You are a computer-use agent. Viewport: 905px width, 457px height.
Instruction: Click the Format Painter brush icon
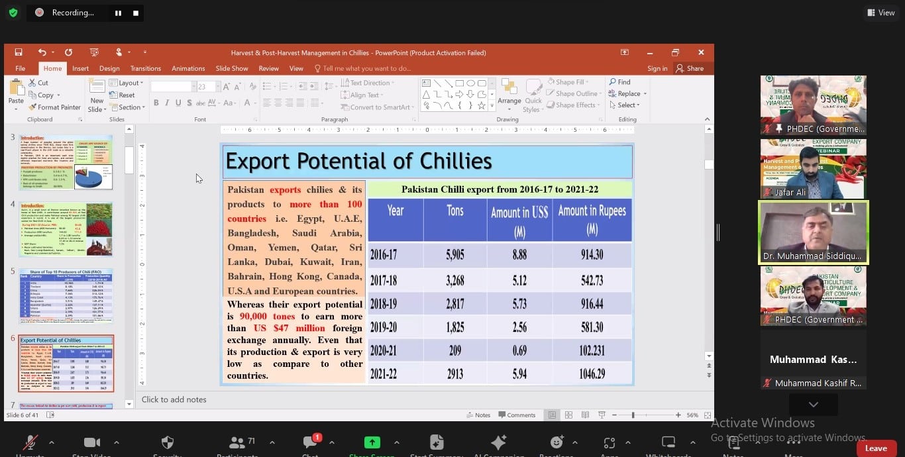[32, 107]
